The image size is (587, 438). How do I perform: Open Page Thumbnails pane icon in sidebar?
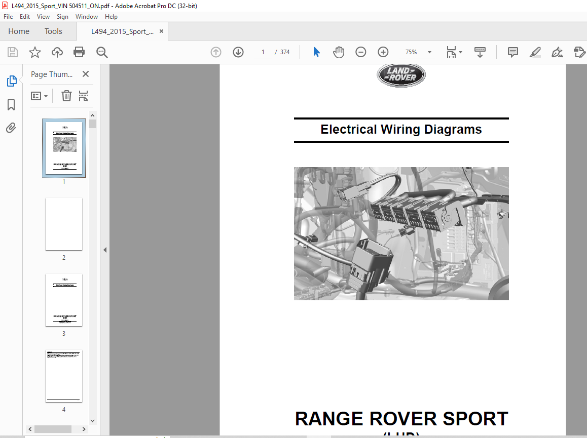click(12, 81)
